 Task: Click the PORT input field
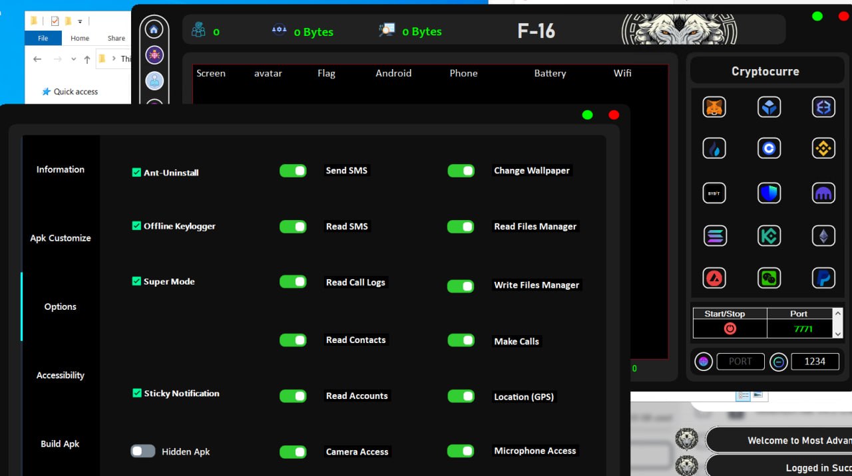[740, 362]
